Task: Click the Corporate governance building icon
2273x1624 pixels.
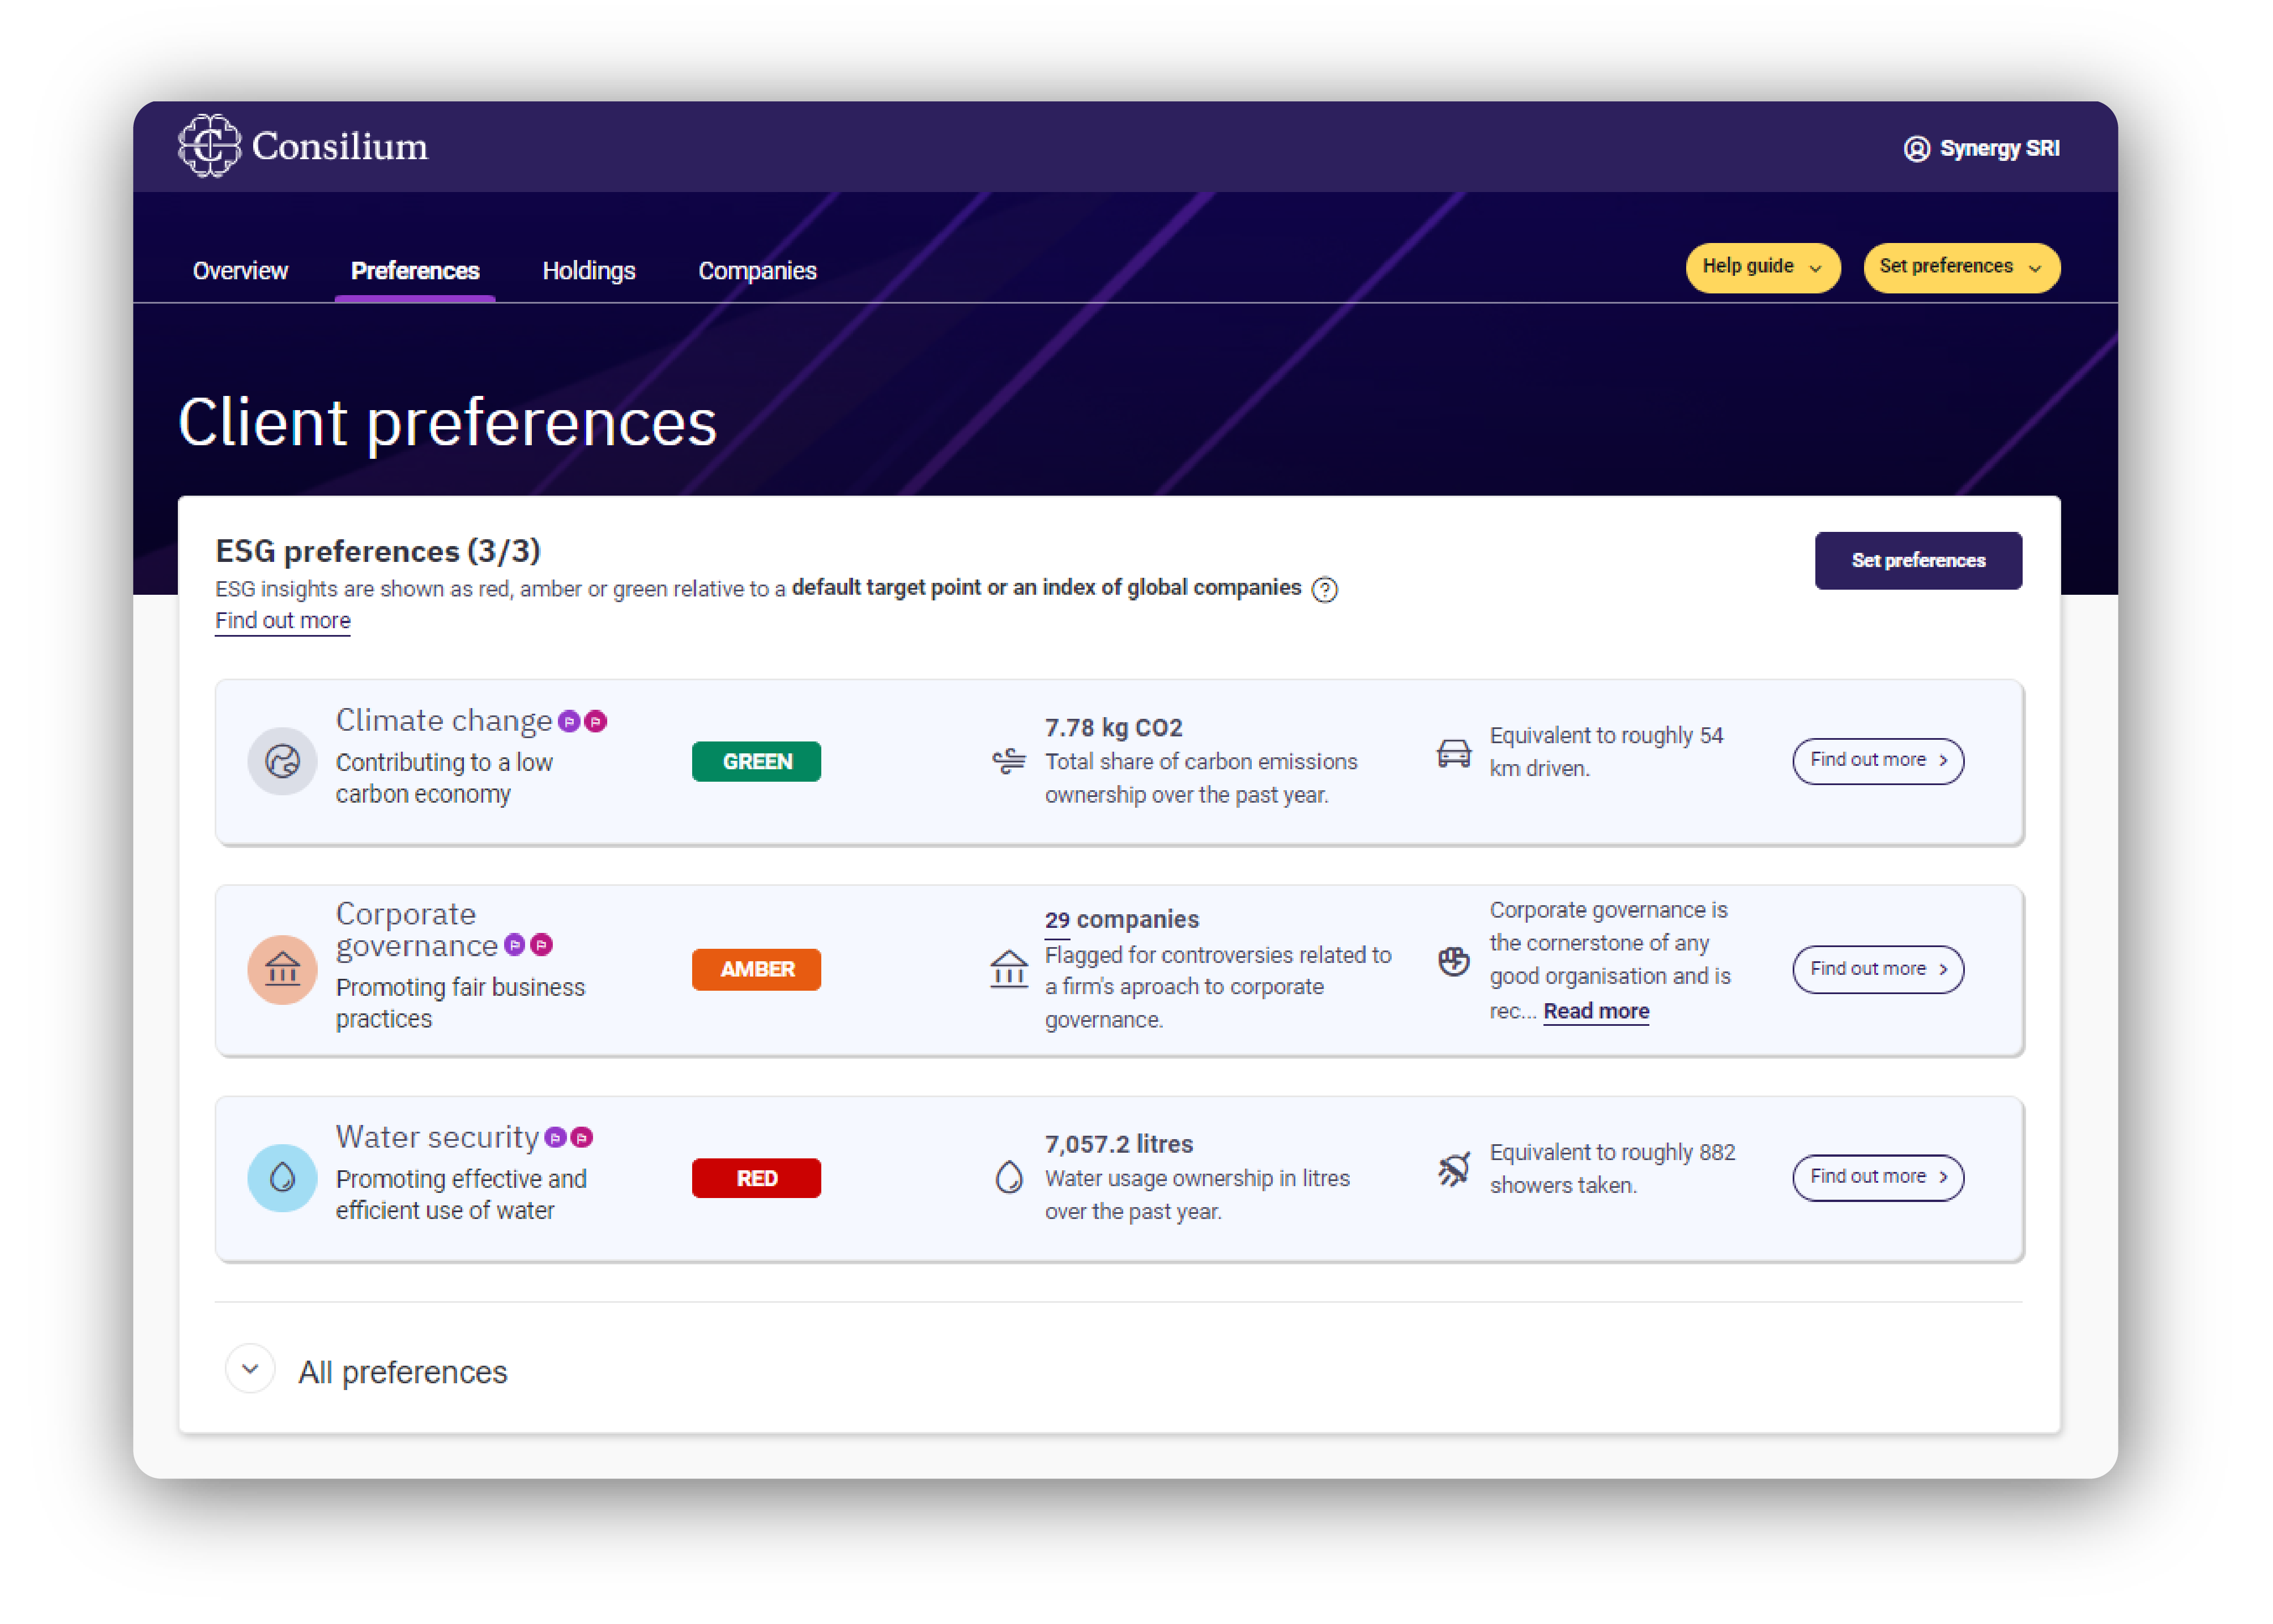Action: click(x=282, y=969)
